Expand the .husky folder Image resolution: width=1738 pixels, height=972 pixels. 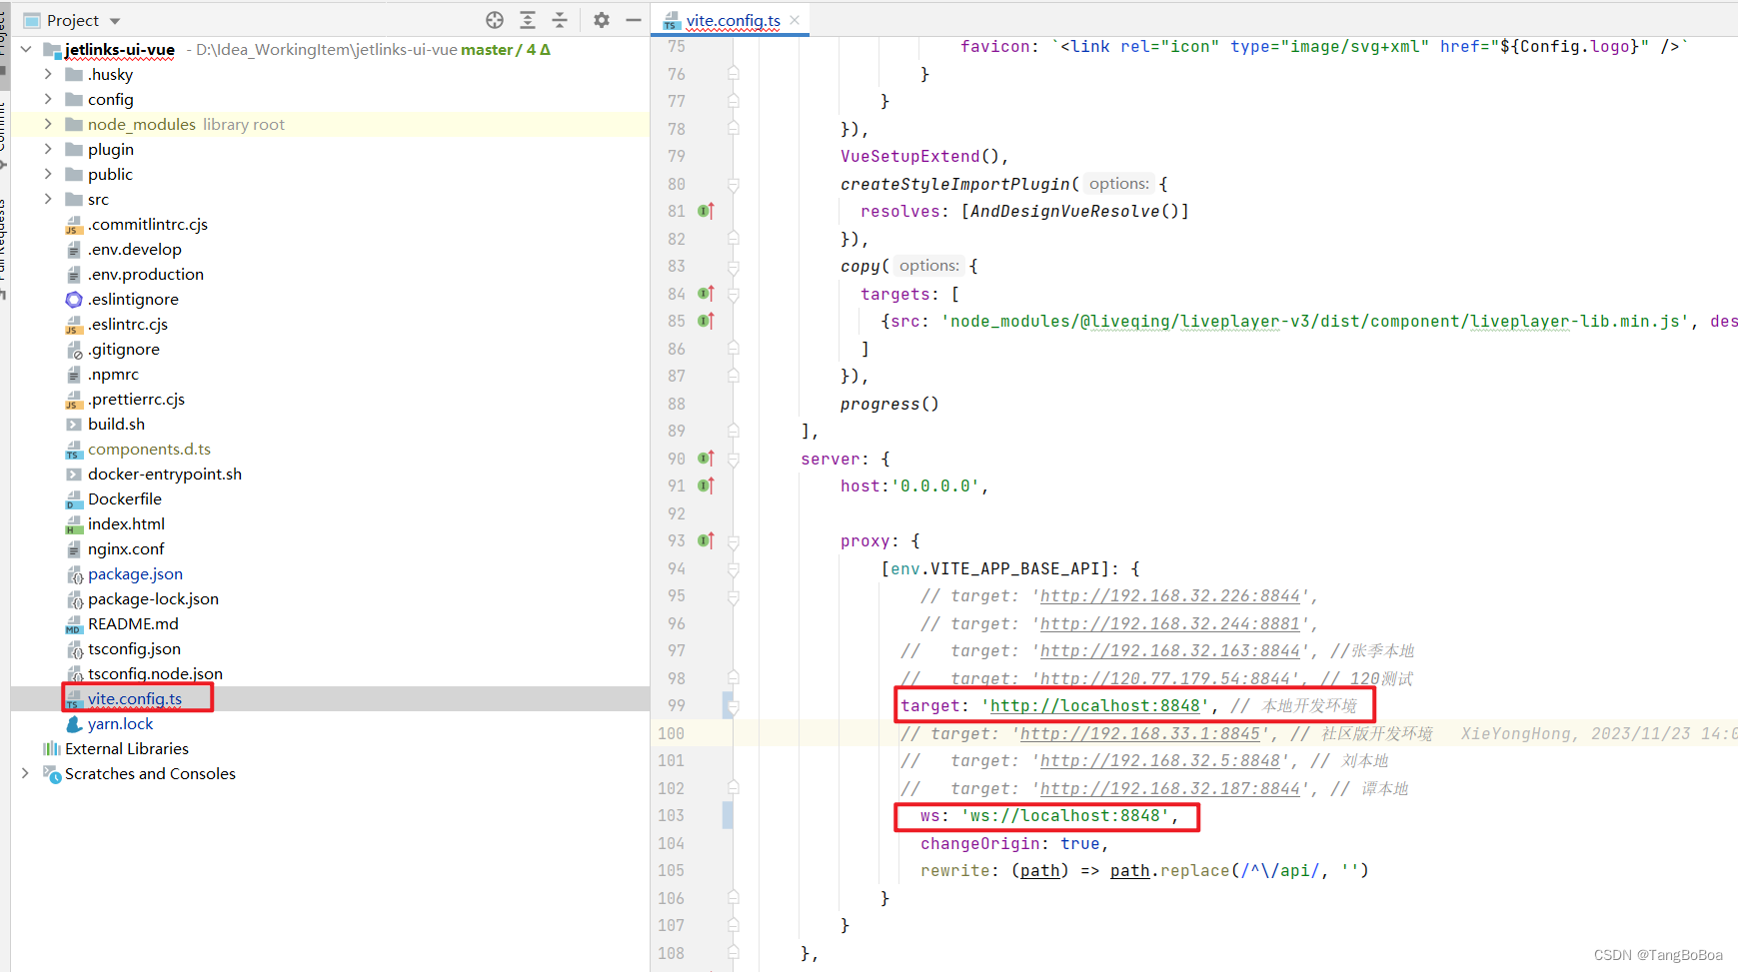coord(48,74)
